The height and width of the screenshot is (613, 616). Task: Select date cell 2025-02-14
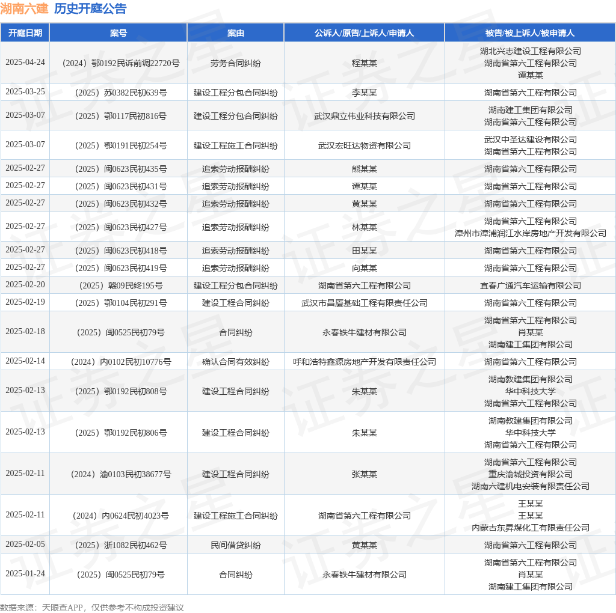tap(25, 361)
